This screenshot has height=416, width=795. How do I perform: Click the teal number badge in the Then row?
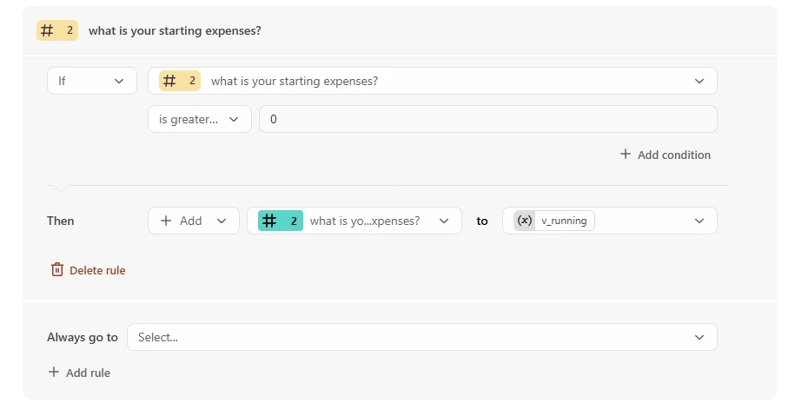[281, 221]
